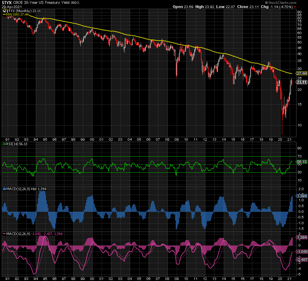
Task: Click the "Chg -1.14 (-4.70%)" change value
Action: point(277,7)
